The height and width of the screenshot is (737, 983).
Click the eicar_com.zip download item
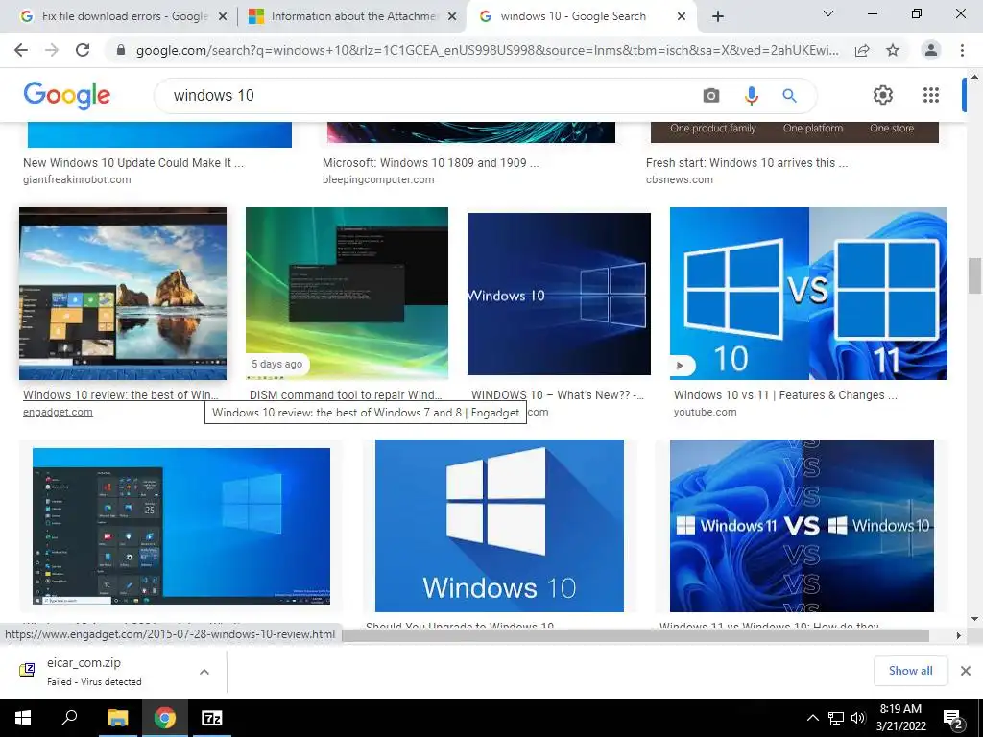(94, 671)
